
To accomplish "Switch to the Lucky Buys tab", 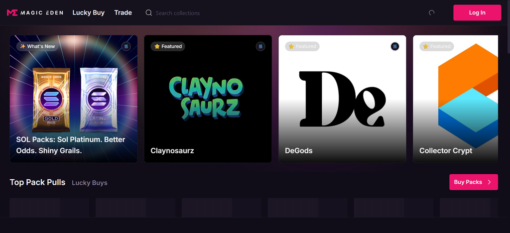I will [90, 183].
